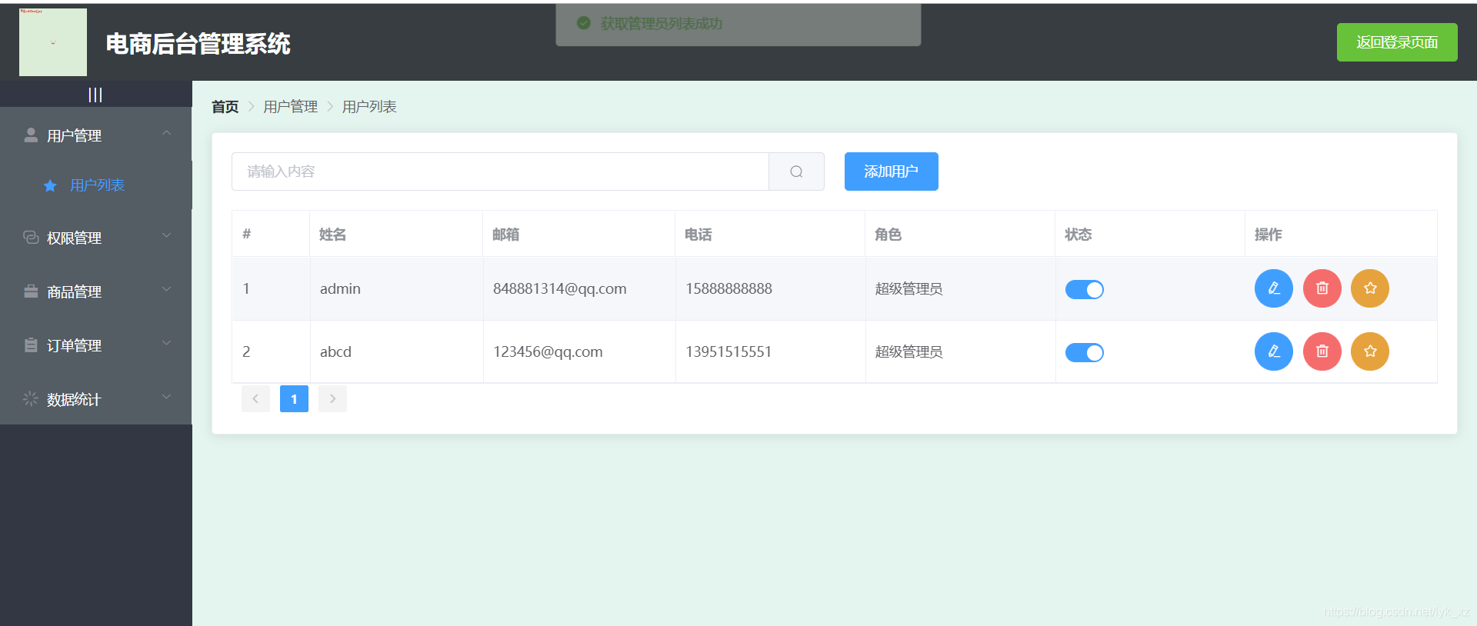Click the 添加用户 button

(891, 171)
